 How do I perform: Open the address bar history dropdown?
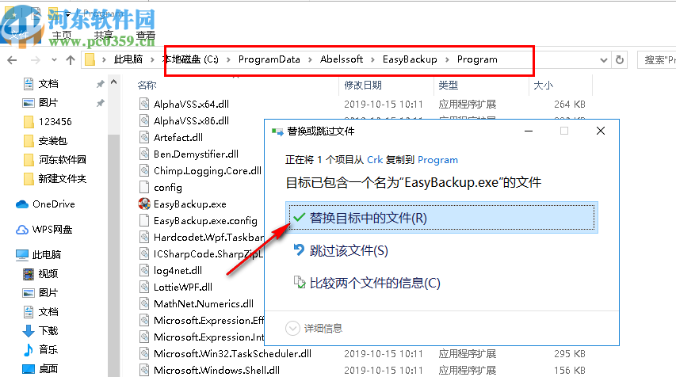point(604,60)
